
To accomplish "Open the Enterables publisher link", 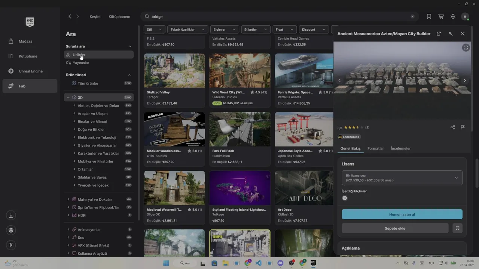I will 349,137.
